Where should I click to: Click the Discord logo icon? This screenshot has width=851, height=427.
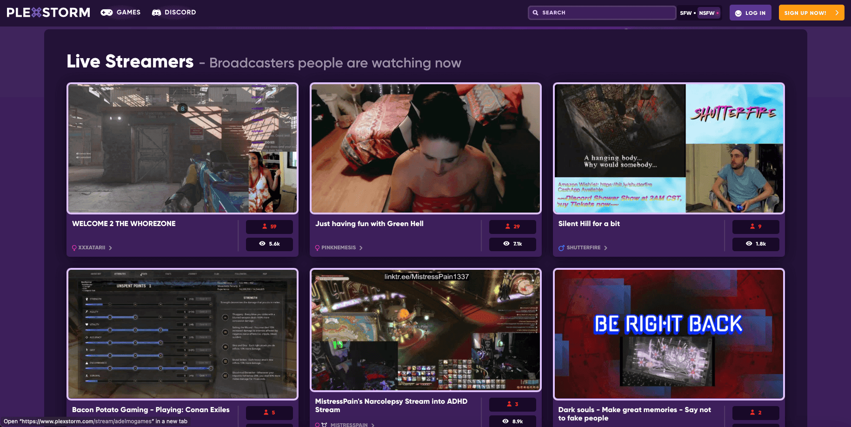[x=157, y=13]
